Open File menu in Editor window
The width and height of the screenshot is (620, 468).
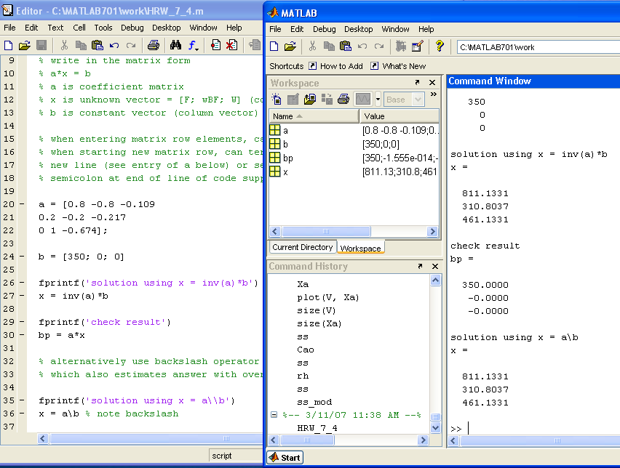[9, 28]
